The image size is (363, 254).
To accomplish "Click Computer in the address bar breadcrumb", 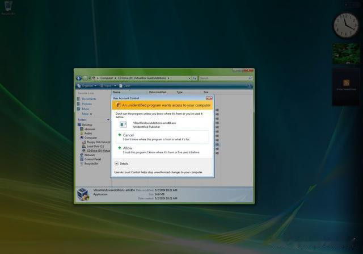I will [x=107, y=78].
